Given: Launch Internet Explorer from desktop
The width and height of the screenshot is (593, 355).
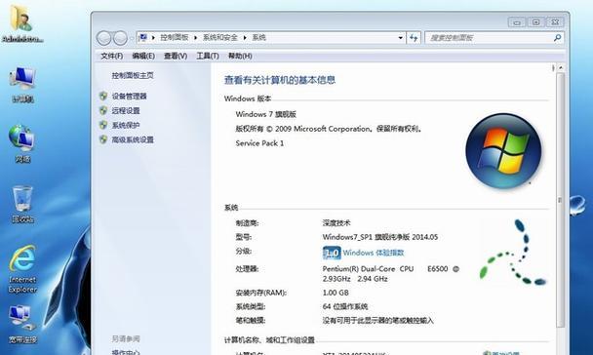Looking at the screenshot, I should [22, 269].
